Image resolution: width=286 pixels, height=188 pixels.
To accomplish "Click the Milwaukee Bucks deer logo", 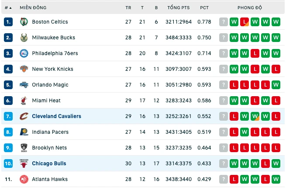I will (24, 38).
